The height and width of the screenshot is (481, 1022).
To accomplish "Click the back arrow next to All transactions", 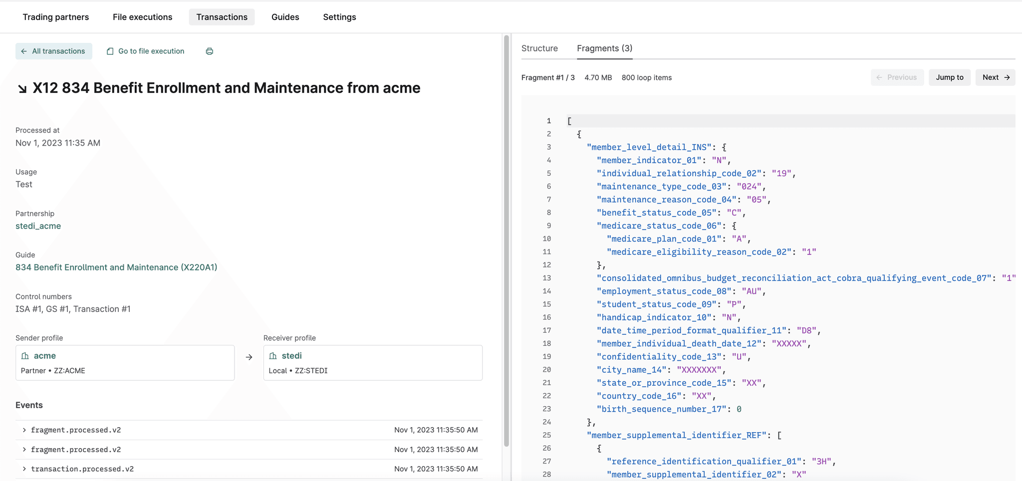I will (23, 51).
